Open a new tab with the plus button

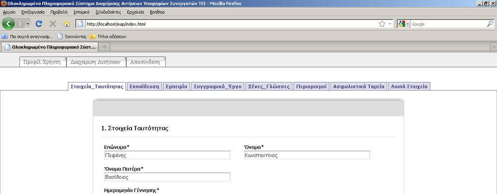click(x=104, y=47)
